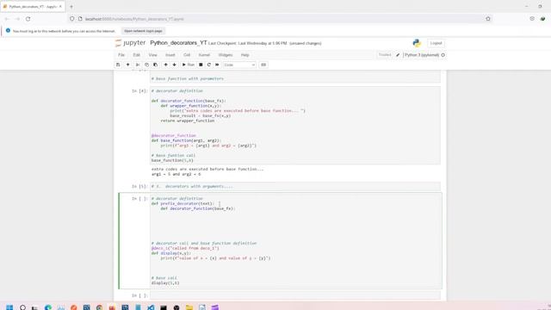Click the @deco_1 decorator call line
This screenshot has width=551, height=310.
pos(185,248)
